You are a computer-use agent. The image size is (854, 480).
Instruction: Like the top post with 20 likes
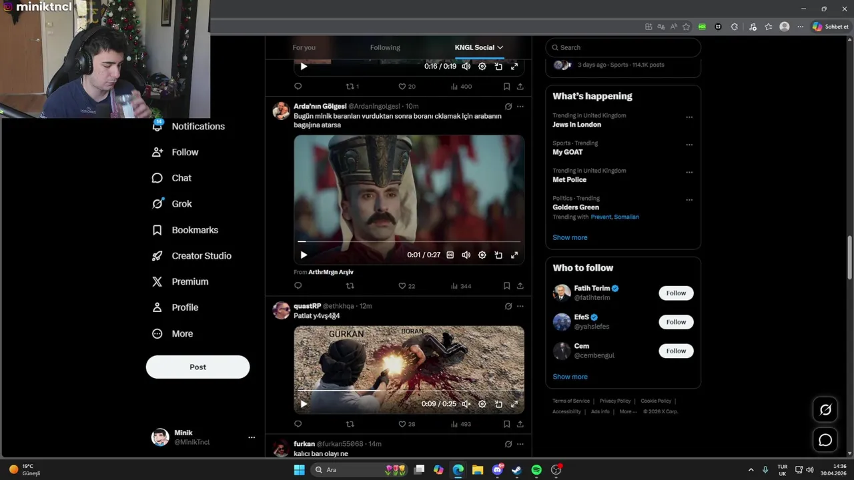pos(406,87)
